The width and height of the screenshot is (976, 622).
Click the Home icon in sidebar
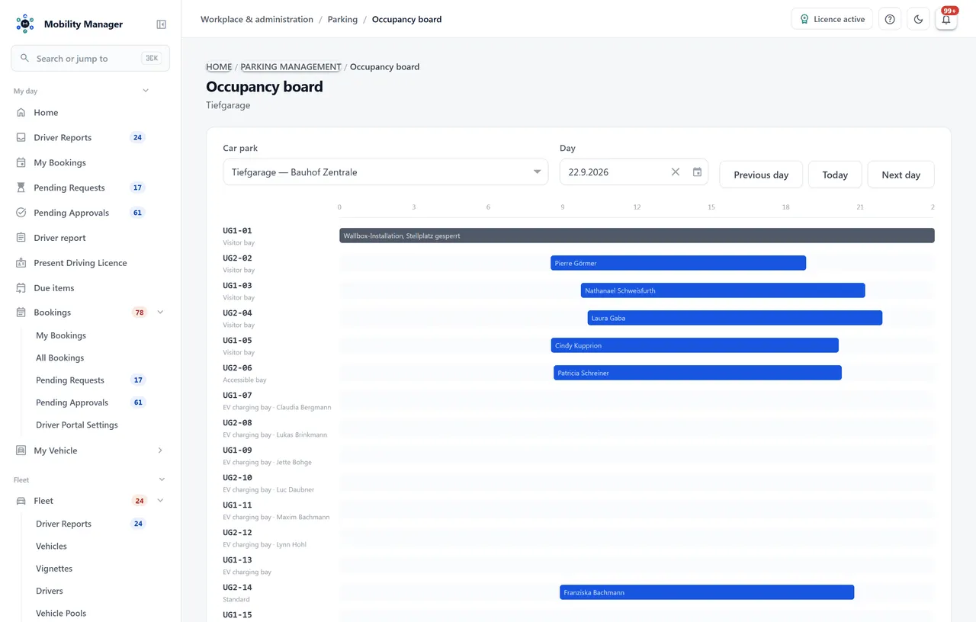tap(21, 113)
